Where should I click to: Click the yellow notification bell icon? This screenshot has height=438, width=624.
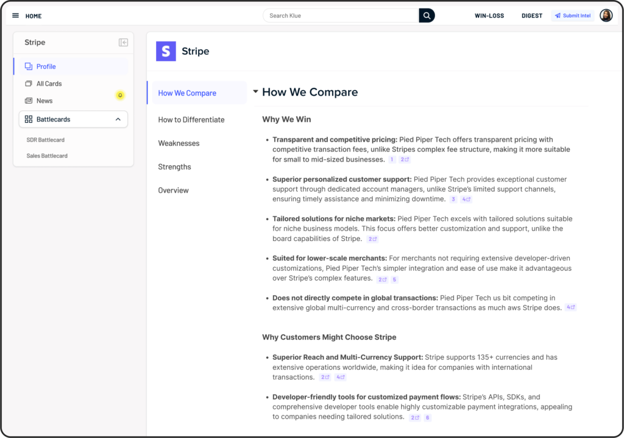click(120, 95)
